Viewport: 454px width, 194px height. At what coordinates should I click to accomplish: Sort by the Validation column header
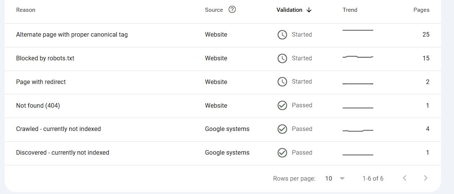289,10
